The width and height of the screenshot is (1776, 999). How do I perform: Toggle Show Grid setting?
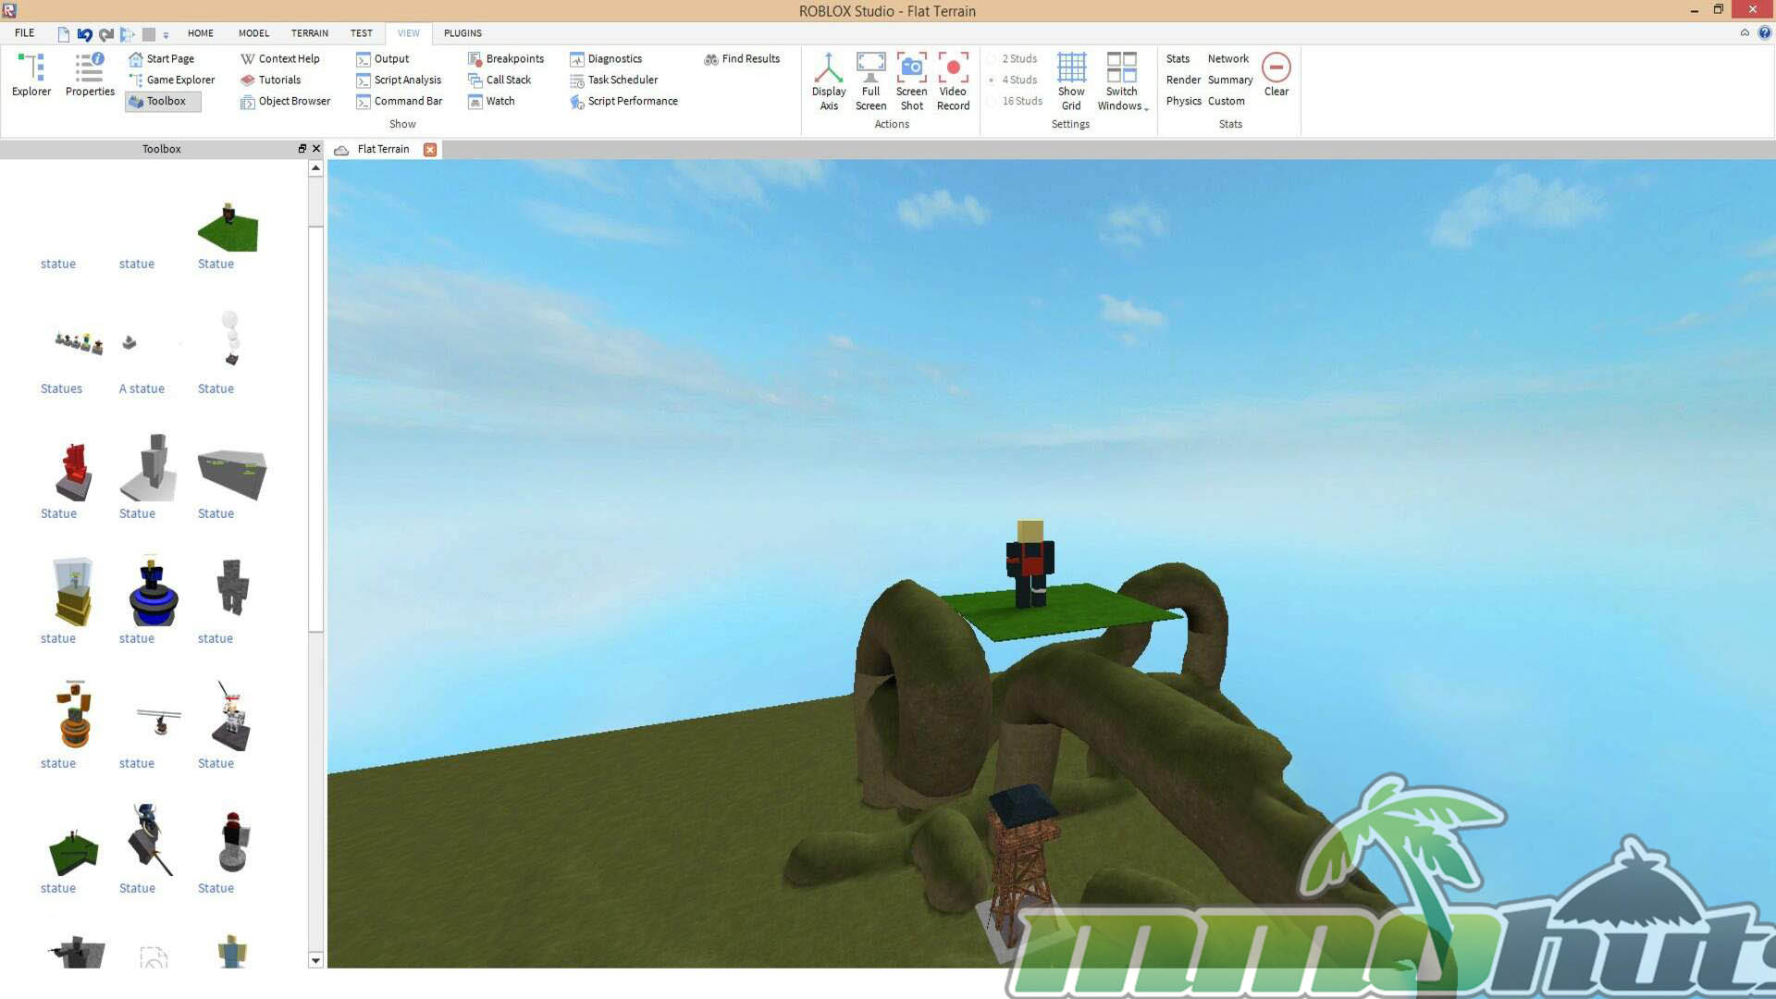(x=1071, y=80)
